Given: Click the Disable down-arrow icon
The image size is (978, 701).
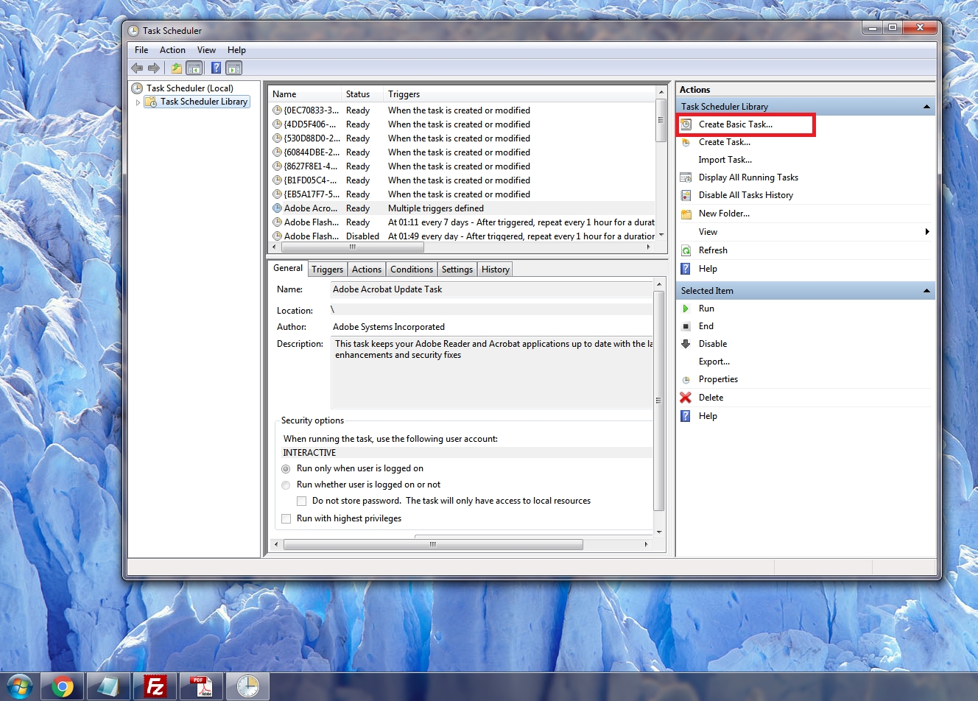Looking at the screenshot, I should (686, 344).
